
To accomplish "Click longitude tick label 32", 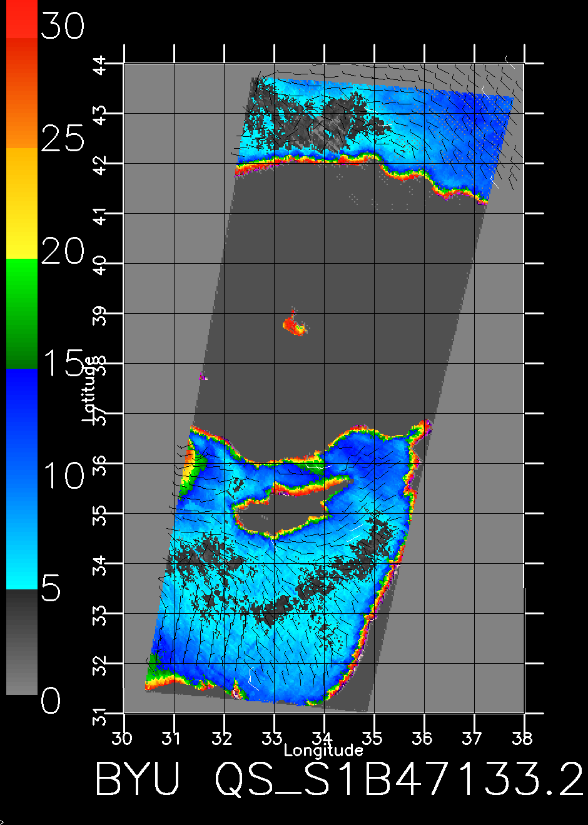I will click(223, 738).
